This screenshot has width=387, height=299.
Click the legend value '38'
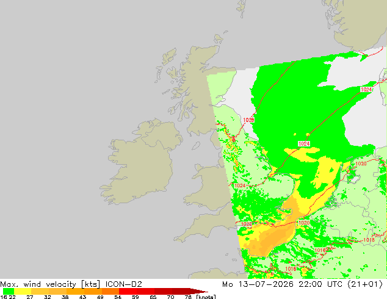pyautogui.click(x=65, y=297)
